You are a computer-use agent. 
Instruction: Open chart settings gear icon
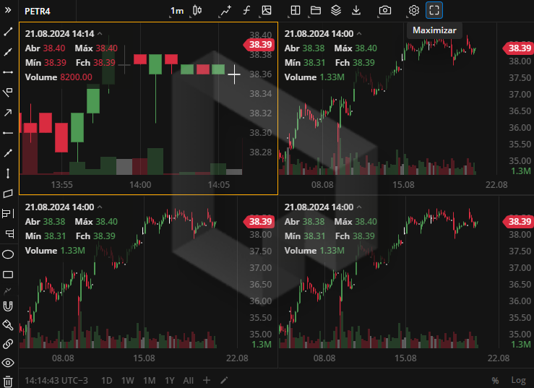click(414, 11)
